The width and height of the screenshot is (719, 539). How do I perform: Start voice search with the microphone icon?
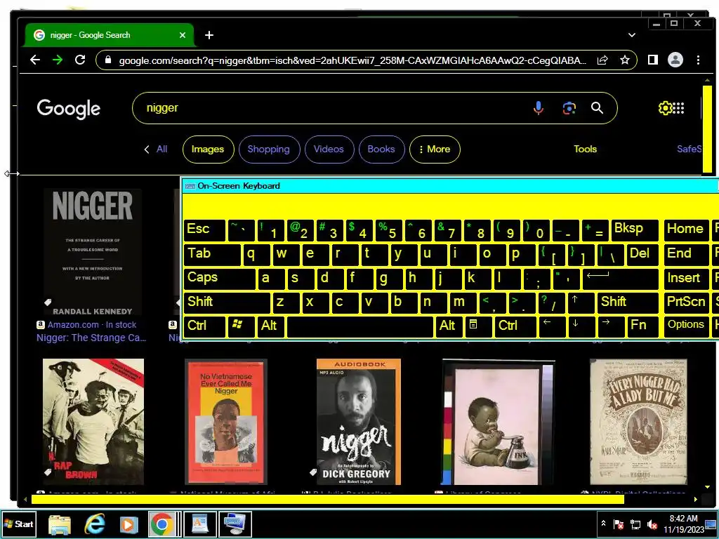coord(539,108)
